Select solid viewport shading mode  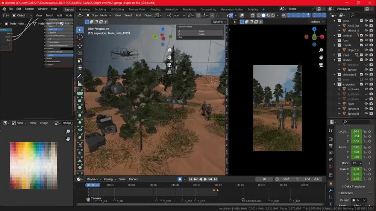click(263, 15)
